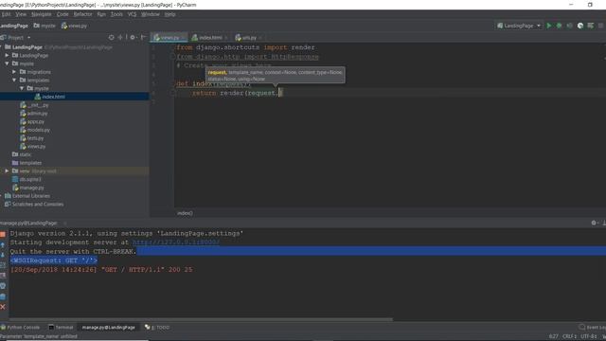606x341 pixels.
Task: Open the Navigate menu
Action: [x=42, y=14]
